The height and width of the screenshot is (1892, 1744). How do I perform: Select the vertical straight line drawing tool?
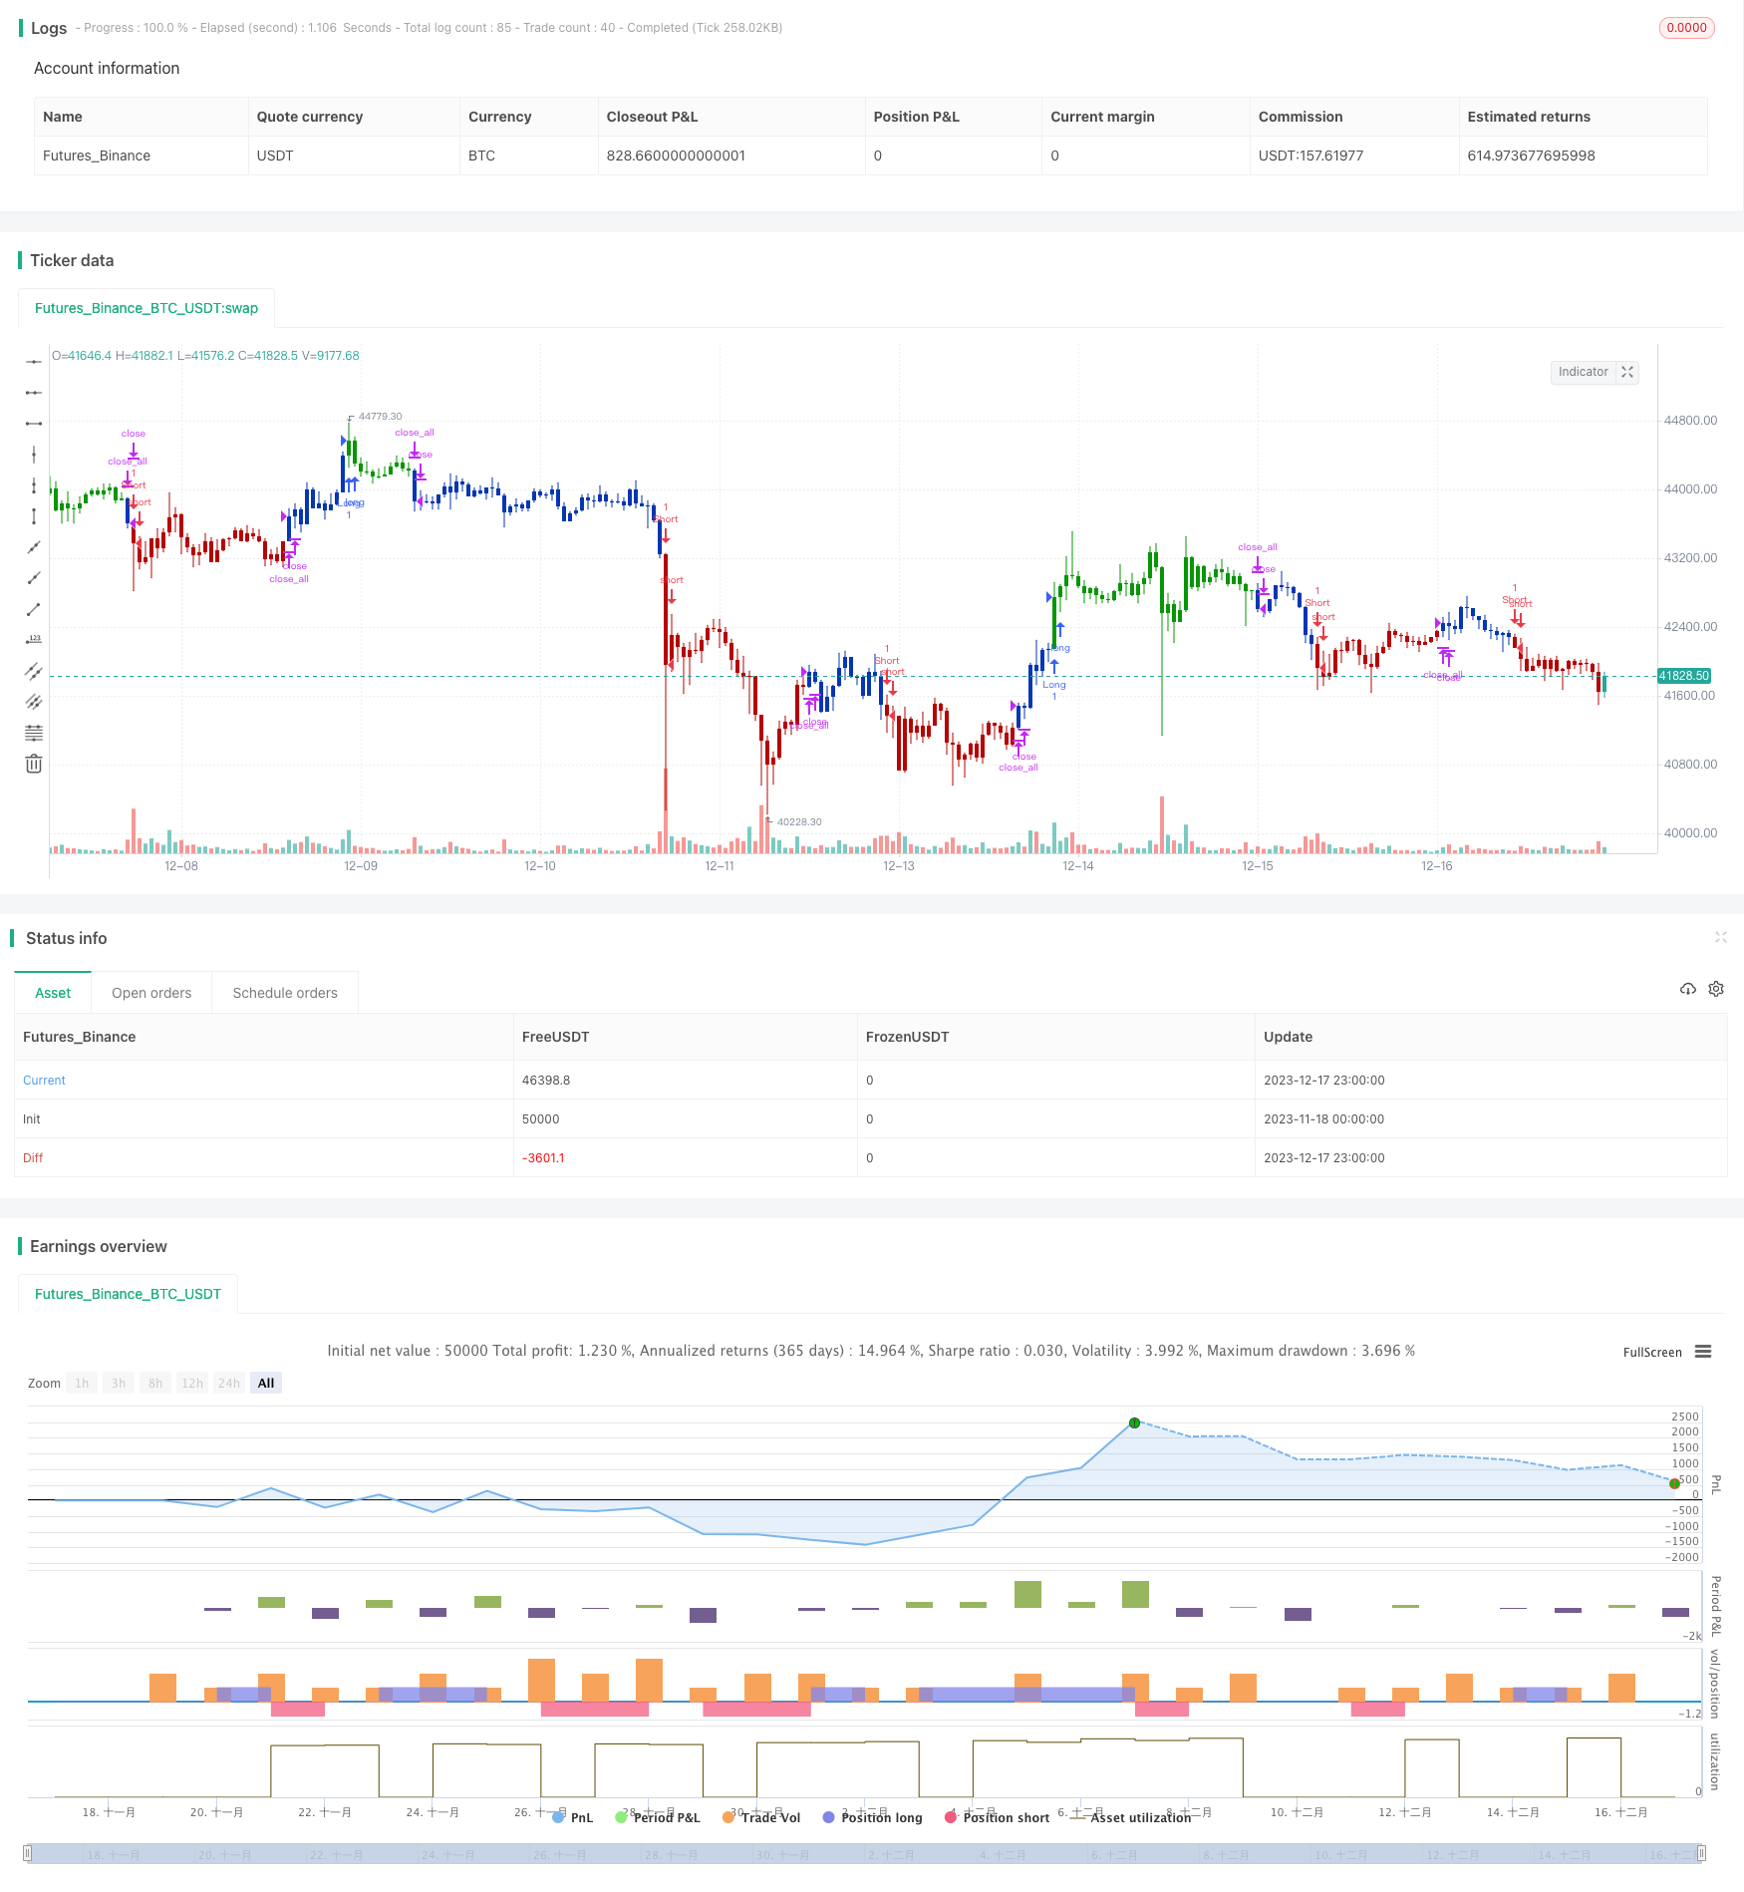[34, 455]
